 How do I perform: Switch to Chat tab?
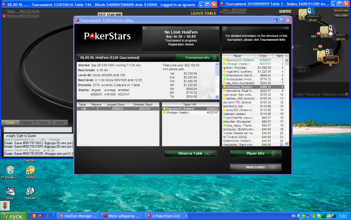coord(10,123)
